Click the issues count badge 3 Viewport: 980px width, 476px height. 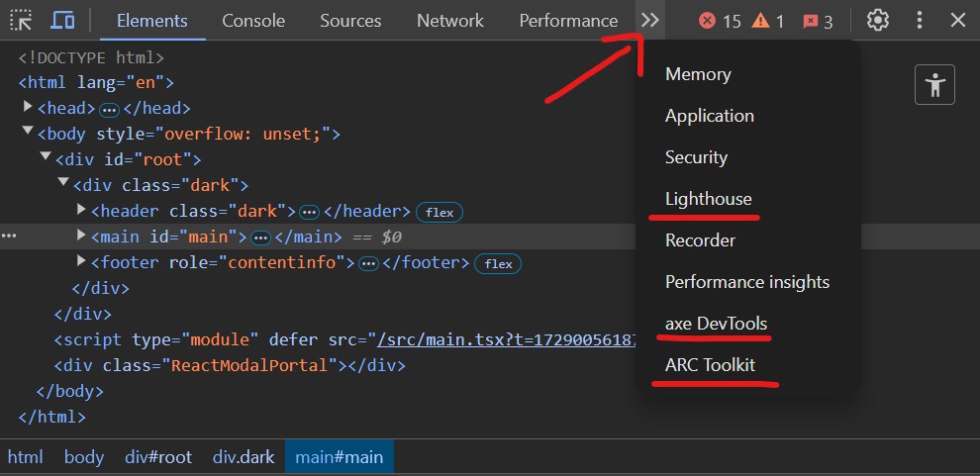(x=817, y=22)
